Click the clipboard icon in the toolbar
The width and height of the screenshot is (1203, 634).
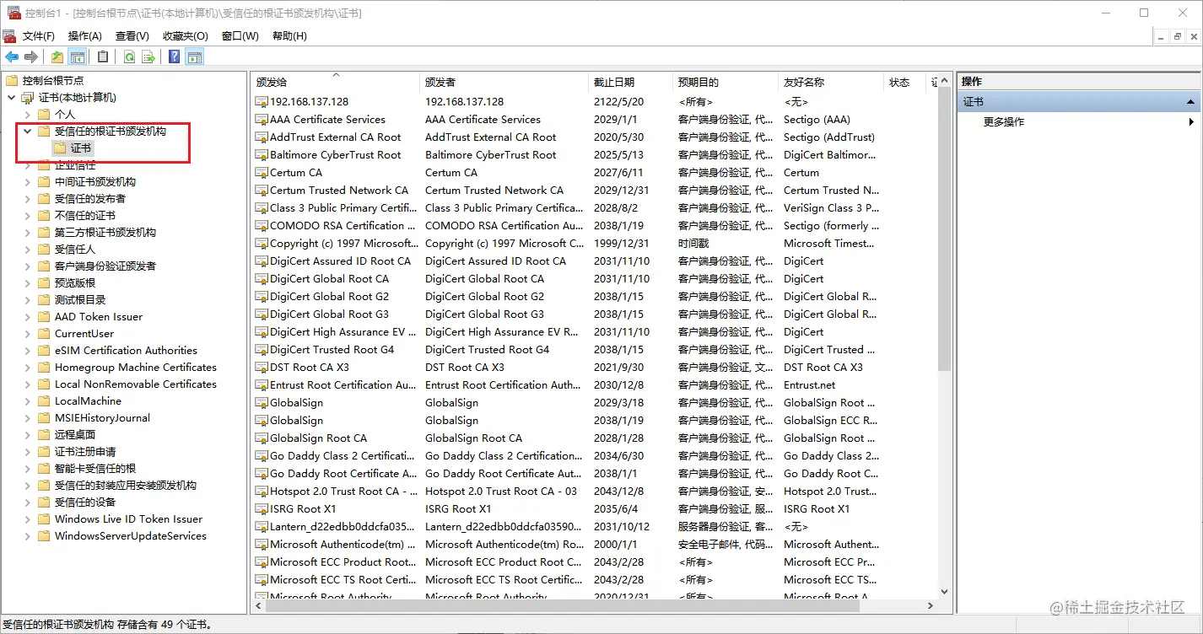(103, 57)
